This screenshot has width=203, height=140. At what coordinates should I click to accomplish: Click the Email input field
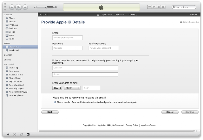click(x=68, y=38)
